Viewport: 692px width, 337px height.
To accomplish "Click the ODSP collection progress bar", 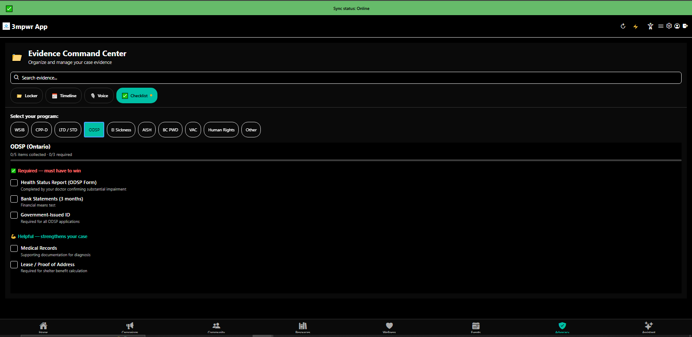I will point(346,160).
